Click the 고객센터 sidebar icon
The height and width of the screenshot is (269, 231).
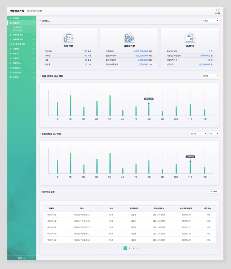coord(11,58)
